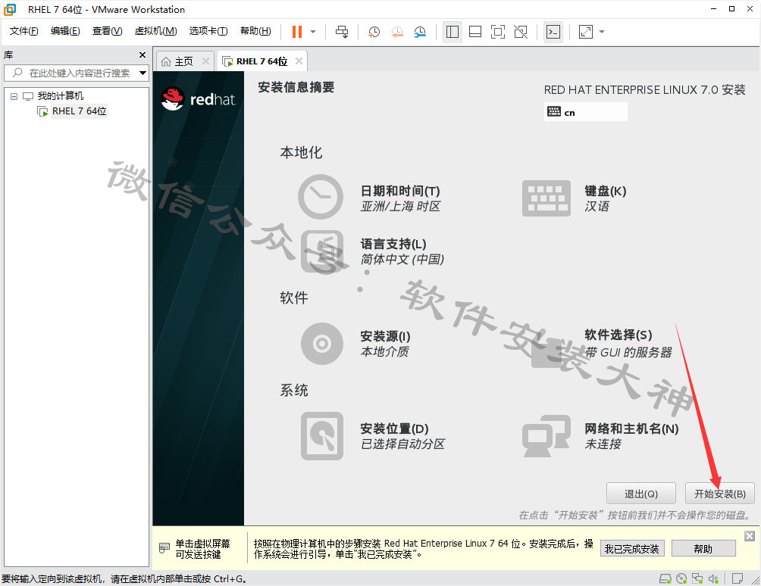Viewport: 761px width, 586px height.
Task: Collapse the 我的计算机 tree node
Action: point(14,96)
